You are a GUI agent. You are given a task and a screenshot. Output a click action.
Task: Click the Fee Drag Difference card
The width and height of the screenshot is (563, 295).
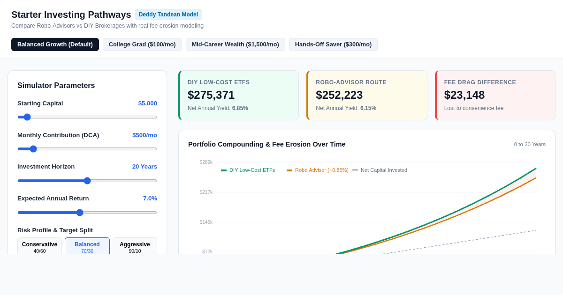tap(495, 95)
